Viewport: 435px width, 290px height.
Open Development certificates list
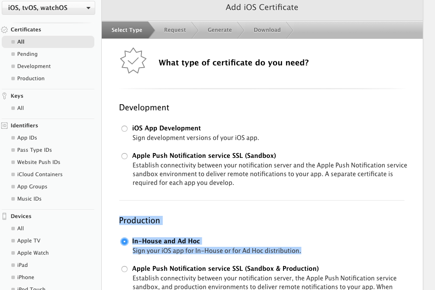click(x=34, y=66)
